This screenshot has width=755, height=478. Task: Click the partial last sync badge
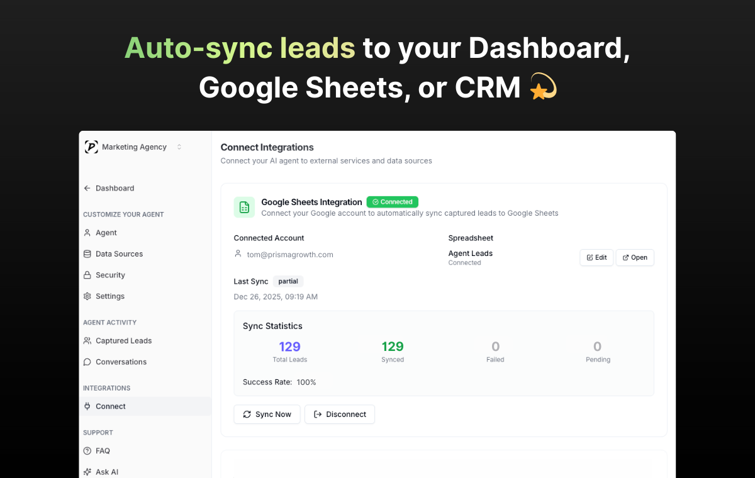[288, 281]
